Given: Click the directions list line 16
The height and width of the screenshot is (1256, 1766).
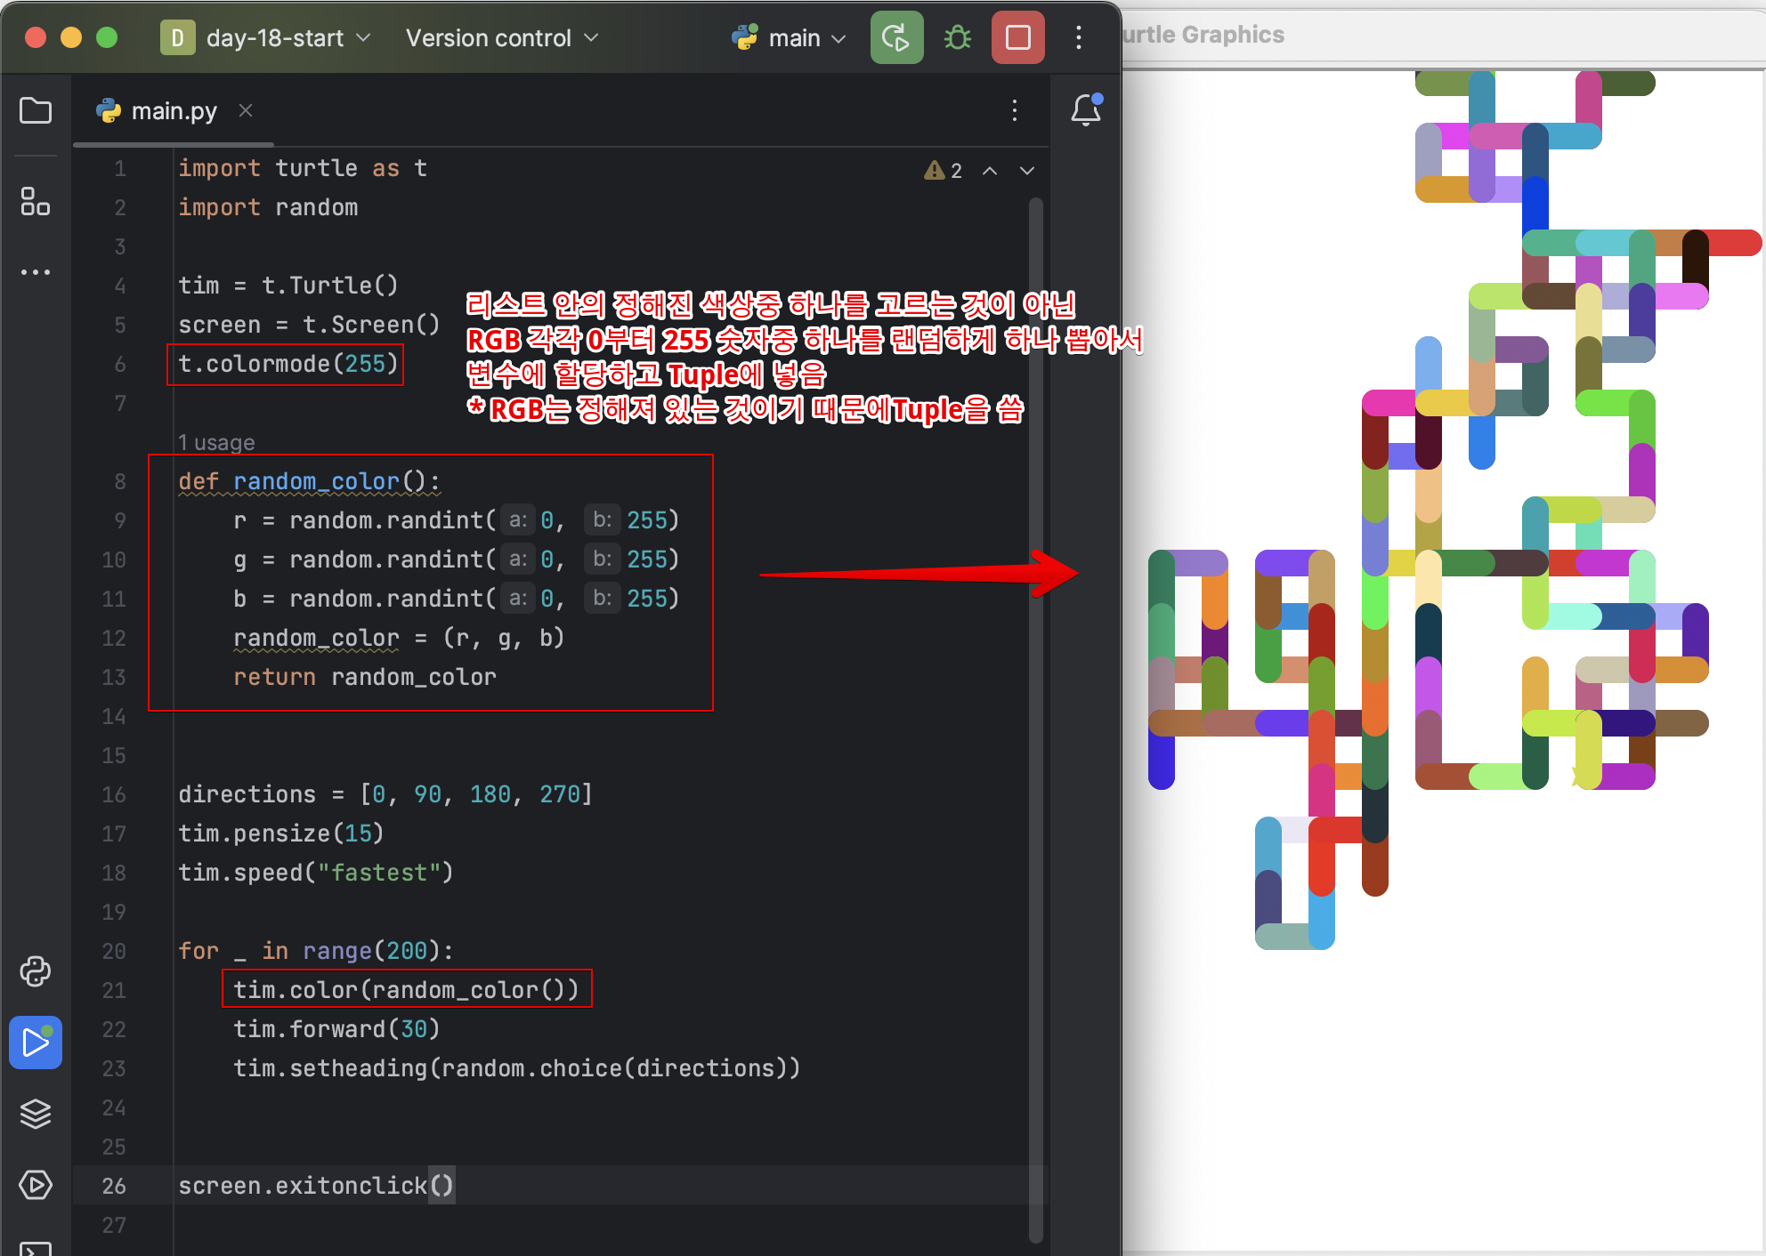Looking at the screenshot, I should click(x=385, y=794).
